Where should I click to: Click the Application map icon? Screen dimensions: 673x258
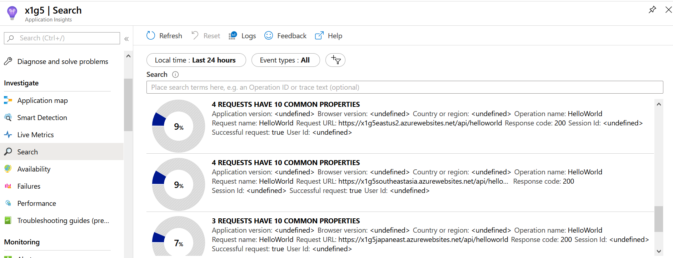8,100
